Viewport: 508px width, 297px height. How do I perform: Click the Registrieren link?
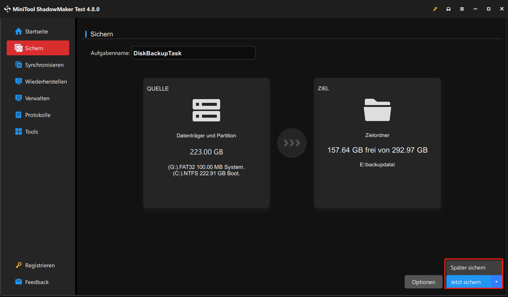[40, 265]
